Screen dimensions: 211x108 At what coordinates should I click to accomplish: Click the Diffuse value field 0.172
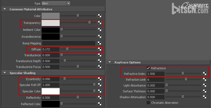coord(51,49)
